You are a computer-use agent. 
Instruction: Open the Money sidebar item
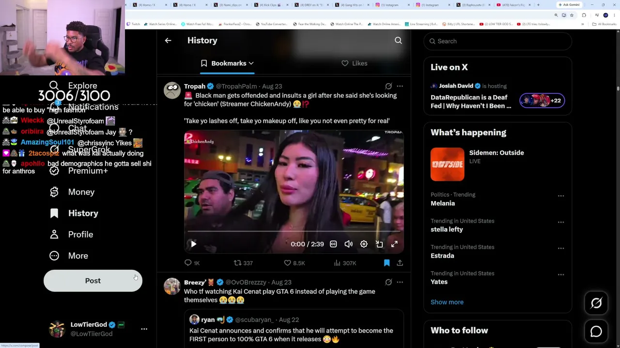point(72,192)
